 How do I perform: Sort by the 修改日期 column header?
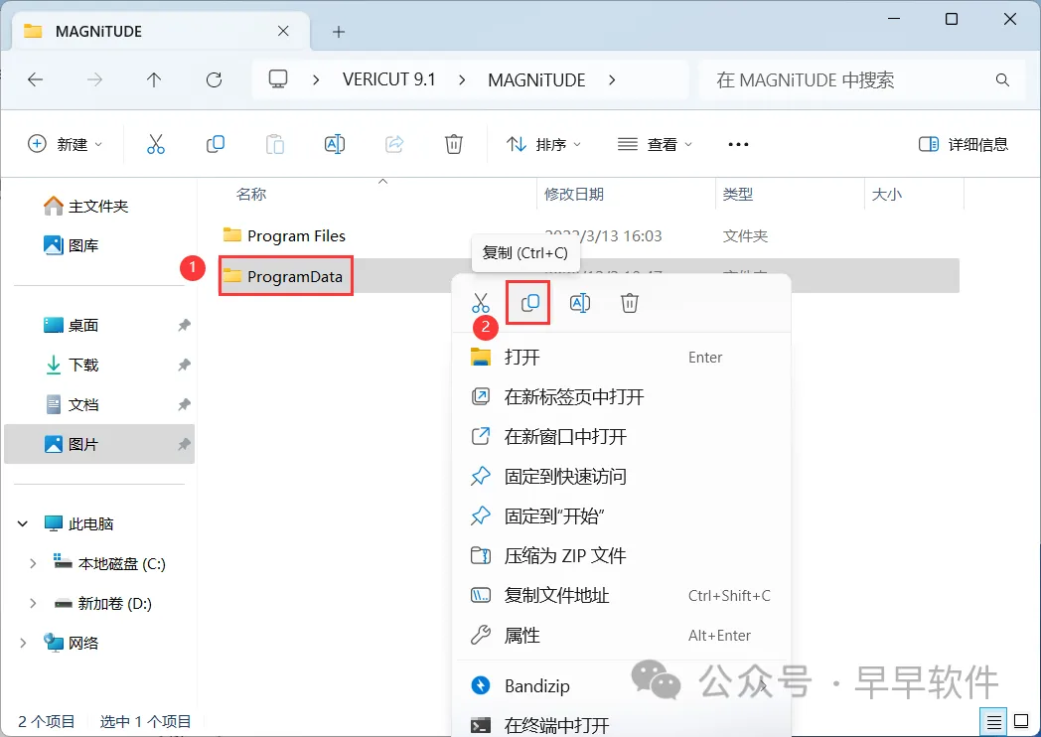click(x=574, y=195)
